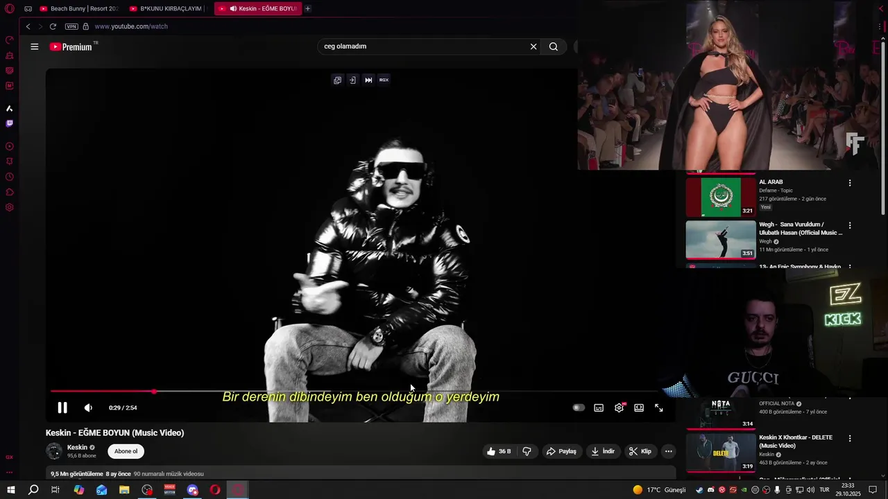
Task: Open the history clock icon in the sidebar
Action: (x=10, y=177)
